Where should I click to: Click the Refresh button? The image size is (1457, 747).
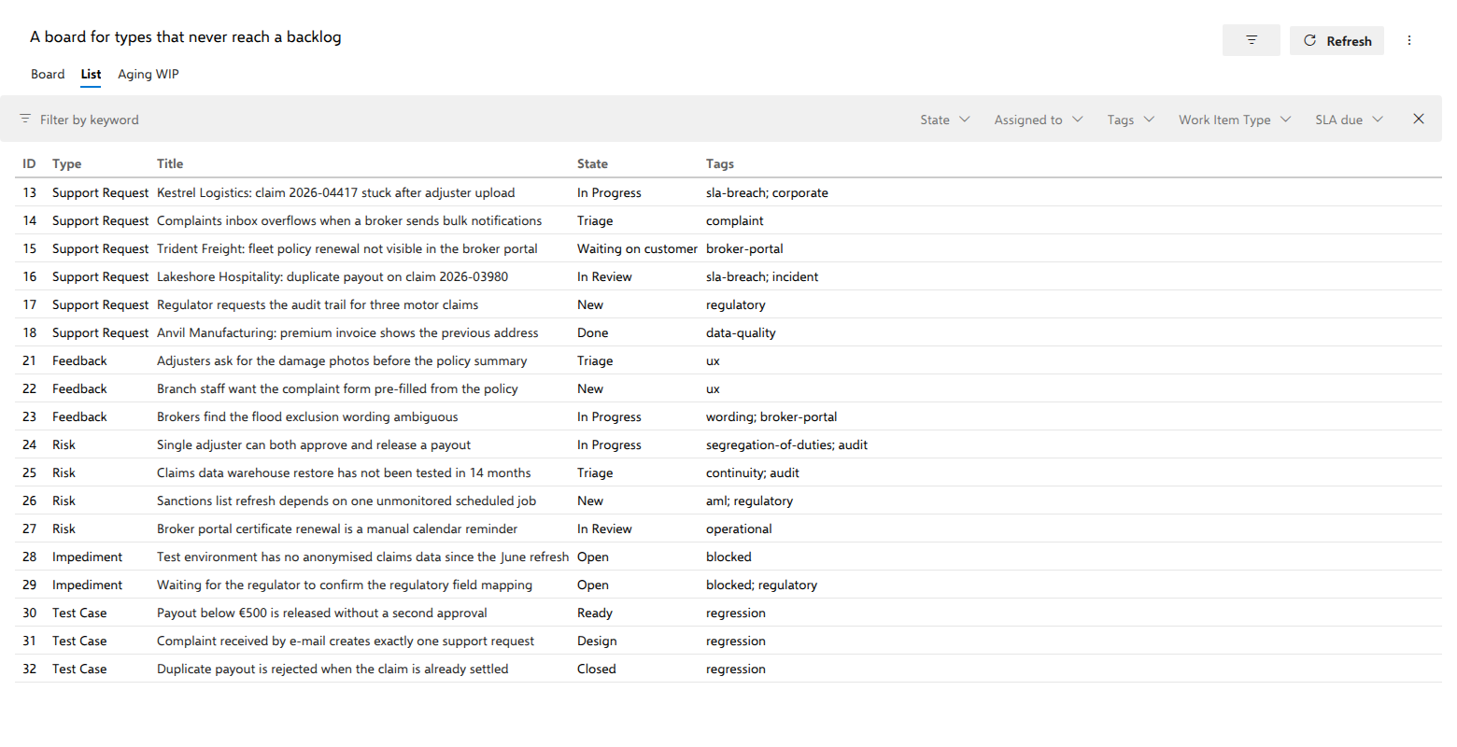[1337, 40]
